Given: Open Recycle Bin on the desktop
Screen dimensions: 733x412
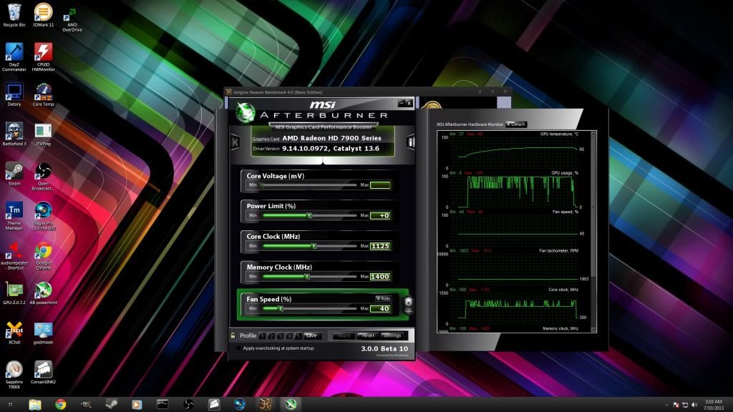Looking at the screenshot, I should coord(14,16).
